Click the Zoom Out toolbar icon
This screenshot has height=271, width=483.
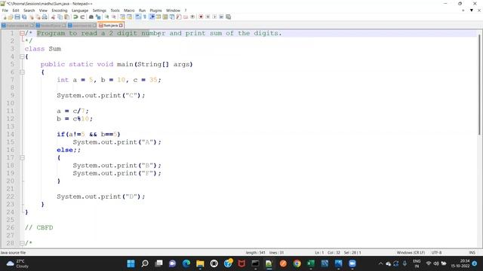click(x=114, y=17)
